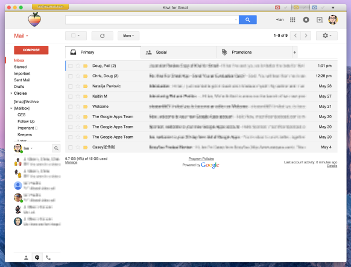Check the Doug, Pali conversation checkbox
351x267 pixels.
click(x=71, y=66)
